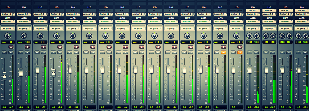
Task: Record-enable the strip with pan 41
Action: click(11, 47)
